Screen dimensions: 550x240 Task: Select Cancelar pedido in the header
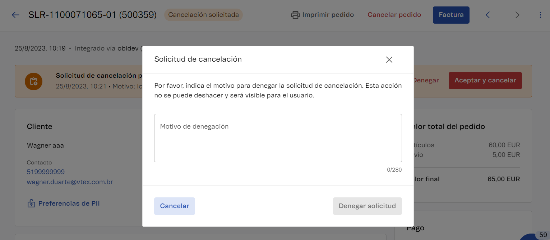coord(394,15)
